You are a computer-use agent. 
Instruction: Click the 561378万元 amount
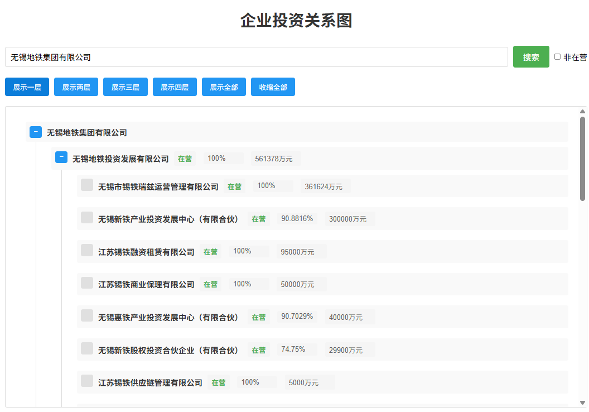tap(276, 159)
